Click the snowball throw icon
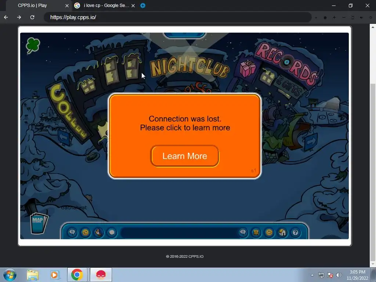Screen dimensions: 376x282 (112, 232)
